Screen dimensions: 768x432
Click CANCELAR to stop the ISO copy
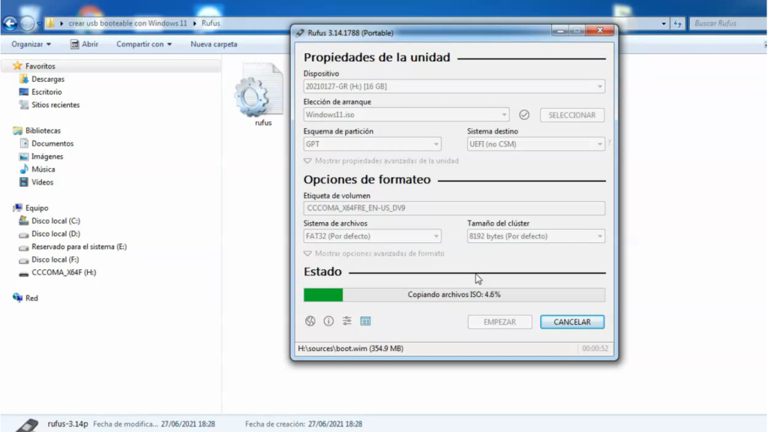click(571, 321)
